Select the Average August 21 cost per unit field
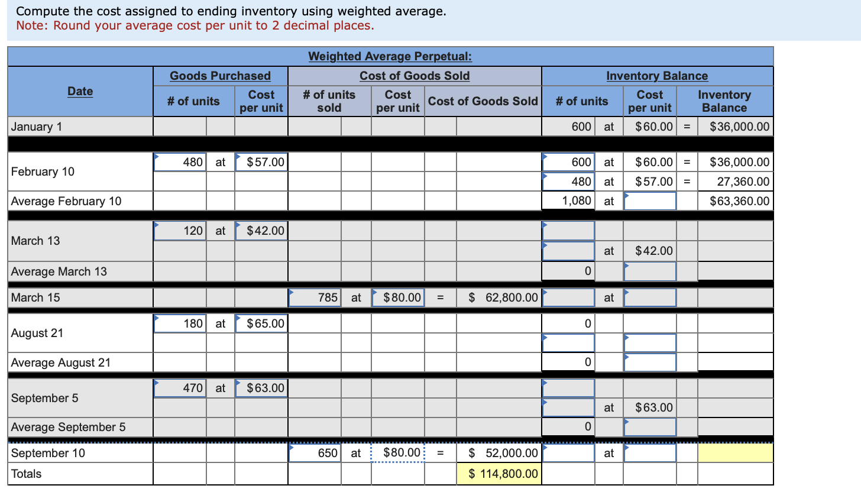The image size is (861, 492). pos(650,361)
